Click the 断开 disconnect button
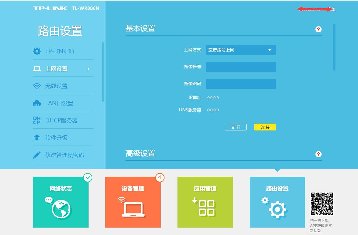This screenshot has width=358, height=235. point(236,127)
